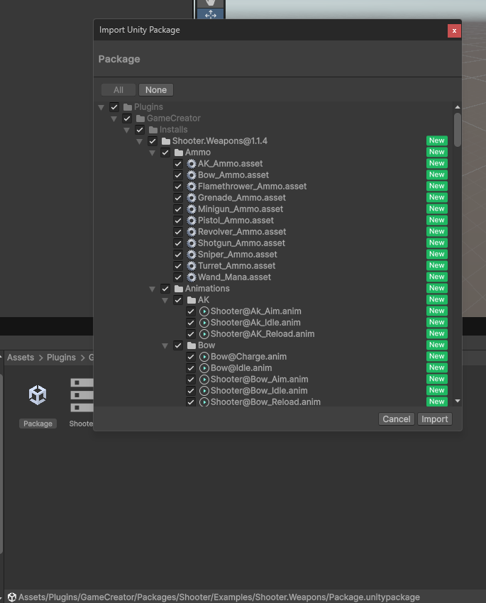Viewport: 486px width, 603px height.
Task: Click the Bow animations folder icon
Action: [191, 345]
